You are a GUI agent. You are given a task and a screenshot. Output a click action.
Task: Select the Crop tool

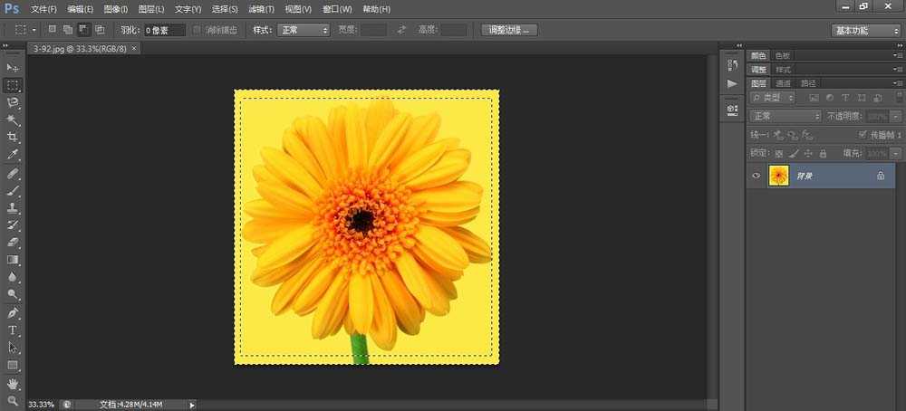tap(13, 138)
